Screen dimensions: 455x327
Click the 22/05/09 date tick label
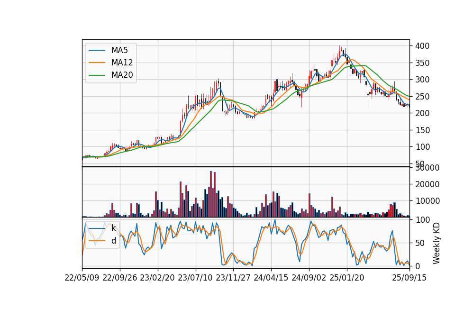click(82, 278)
